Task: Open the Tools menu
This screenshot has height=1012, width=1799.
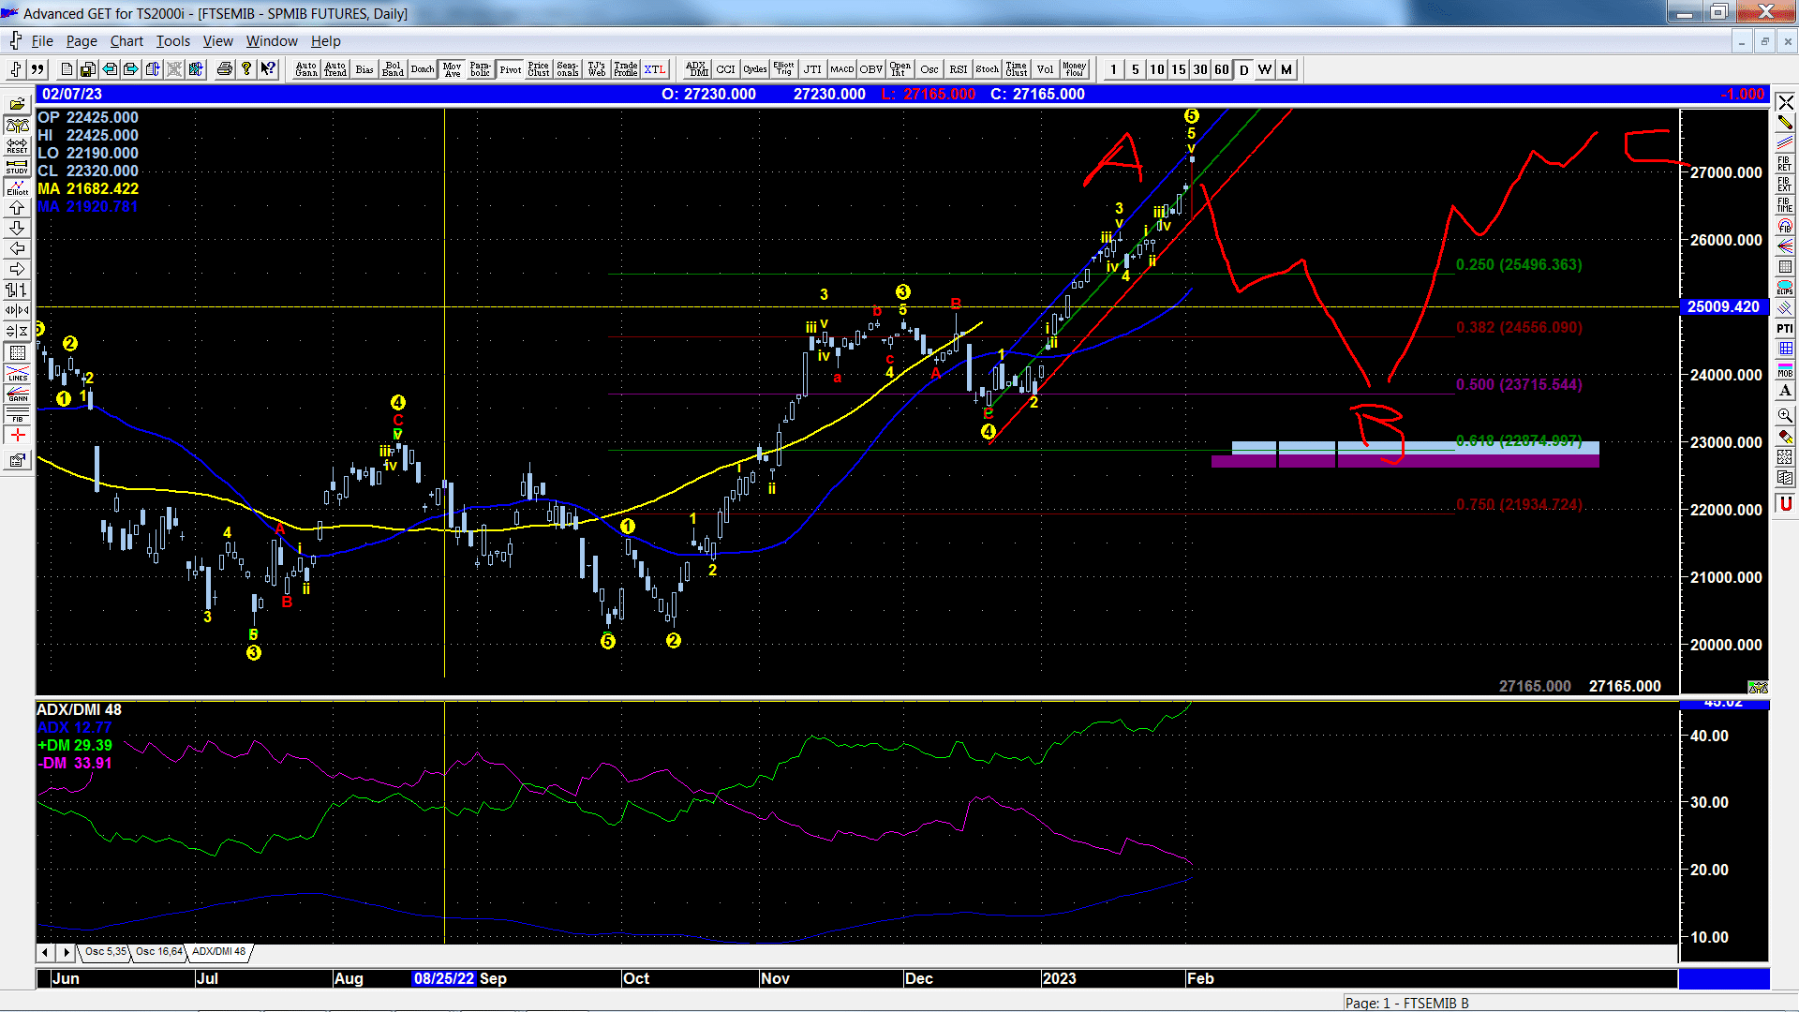Action: [x=172, y=41]
